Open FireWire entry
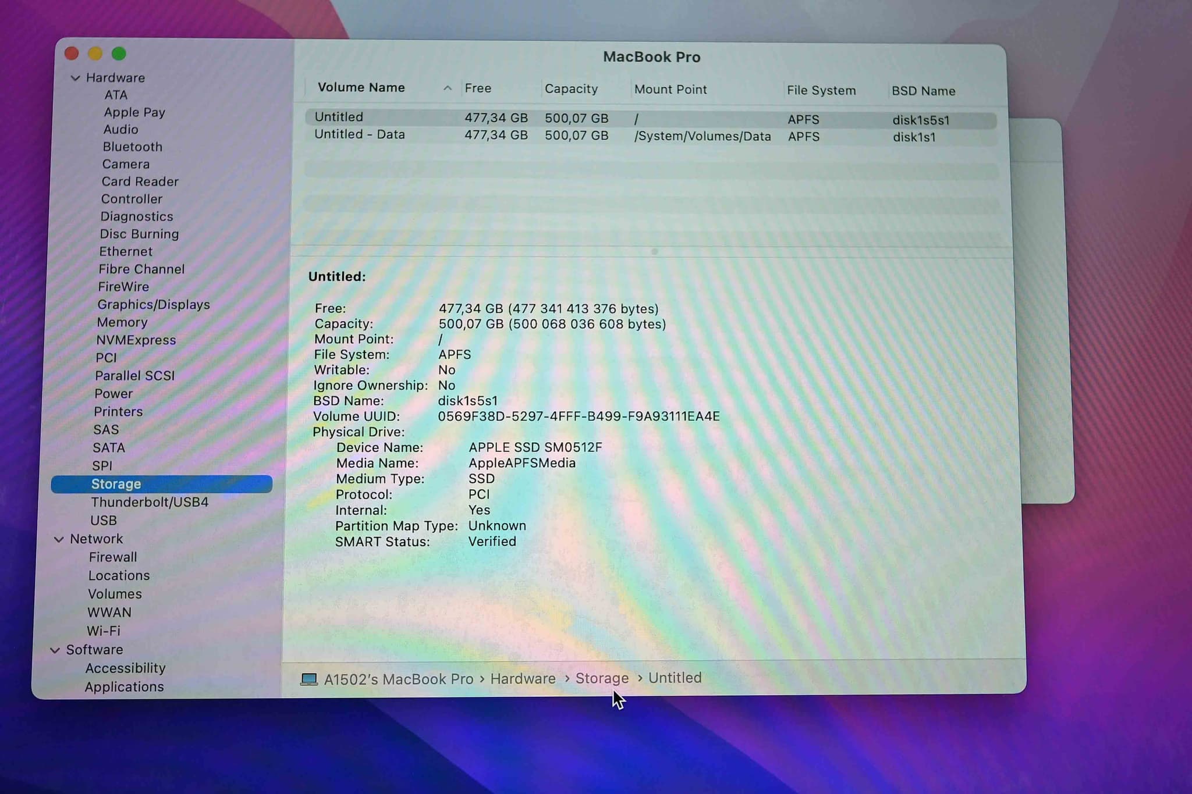 (123, 287)
